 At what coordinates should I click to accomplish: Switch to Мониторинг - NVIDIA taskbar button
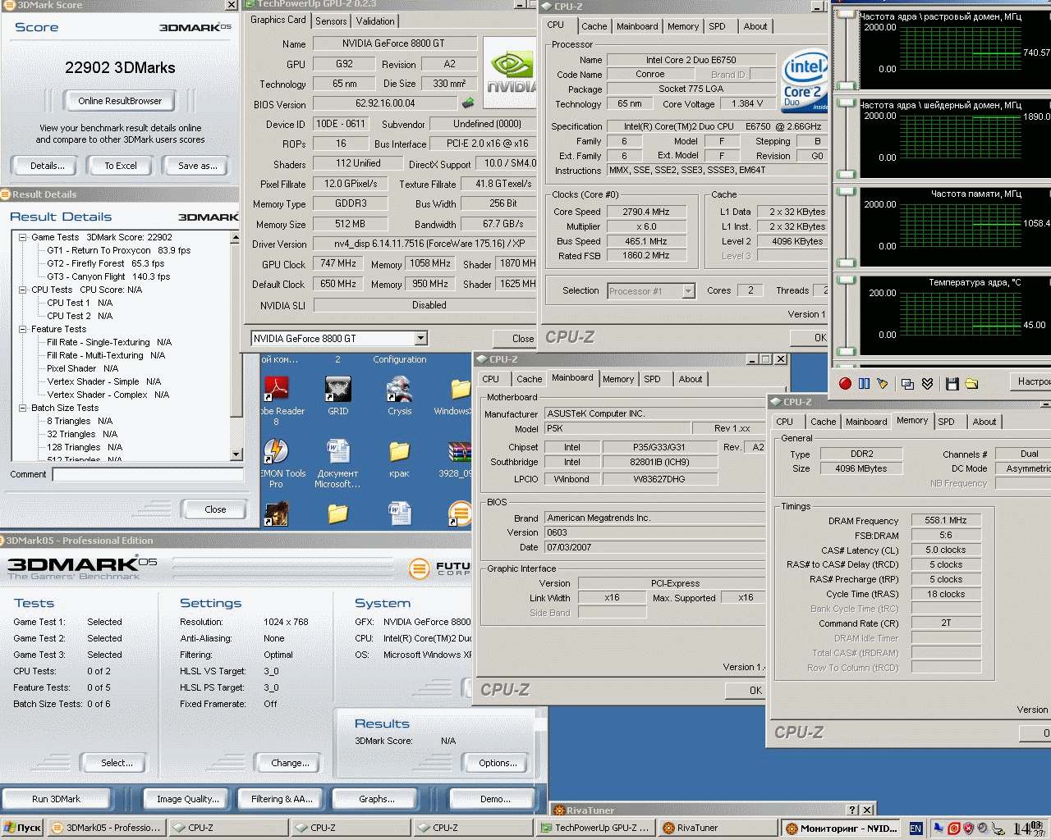pyautogui.click(x=842, y=828)
